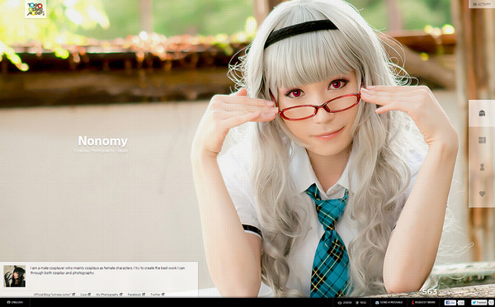Click the comments count in bottom bar
Viewport: 495px width, 307px height.
click(x=361, y=303)
